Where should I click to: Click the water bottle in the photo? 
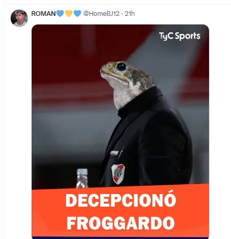click(x=82, y=178)
